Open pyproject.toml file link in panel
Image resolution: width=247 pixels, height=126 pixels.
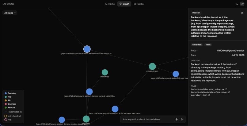(x=199, y=95)
